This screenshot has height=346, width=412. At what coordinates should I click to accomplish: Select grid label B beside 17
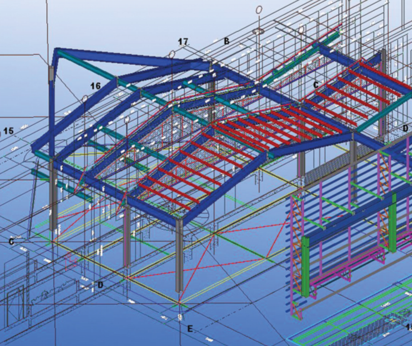226,41
